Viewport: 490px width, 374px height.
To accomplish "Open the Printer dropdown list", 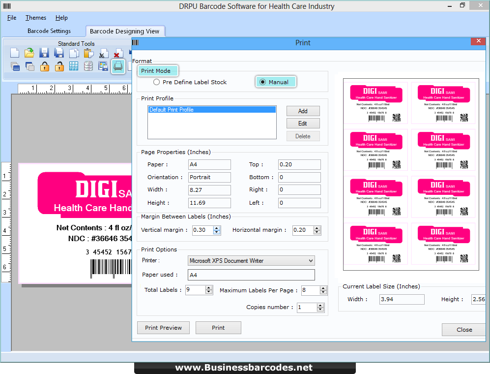I will 311,261.
